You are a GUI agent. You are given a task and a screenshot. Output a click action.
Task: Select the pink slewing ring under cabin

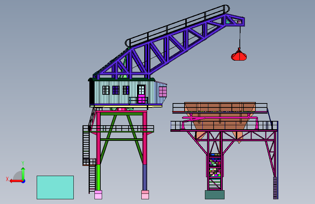pos(122,109)
